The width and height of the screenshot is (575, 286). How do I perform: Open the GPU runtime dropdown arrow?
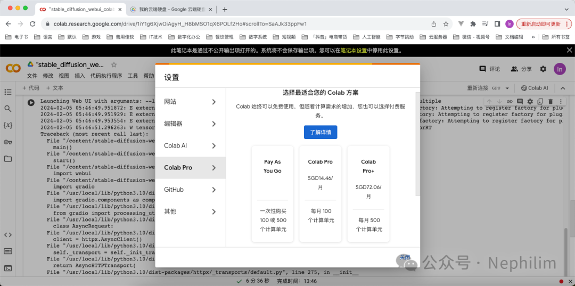click(507, 88)
